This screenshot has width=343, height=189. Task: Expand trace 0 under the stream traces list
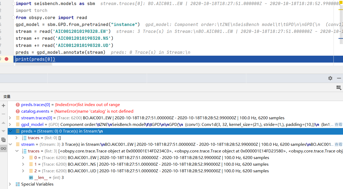point(23,157)
